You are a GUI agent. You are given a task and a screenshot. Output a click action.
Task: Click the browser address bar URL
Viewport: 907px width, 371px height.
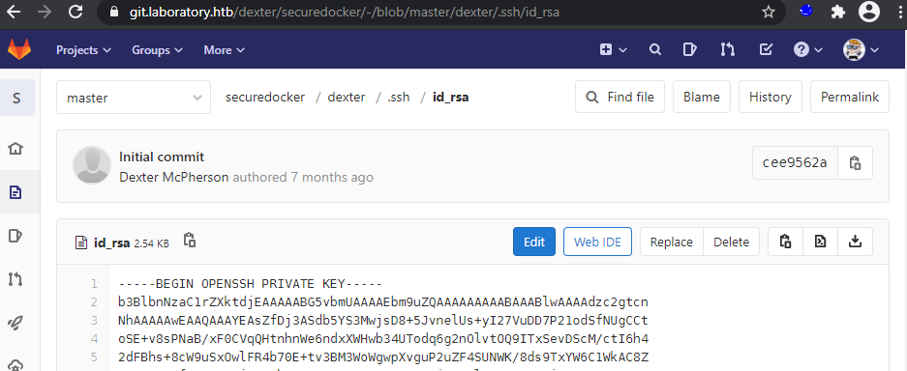345,13
